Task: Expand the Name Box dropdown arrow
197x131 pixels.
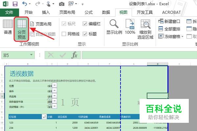Action: [31, 55]
